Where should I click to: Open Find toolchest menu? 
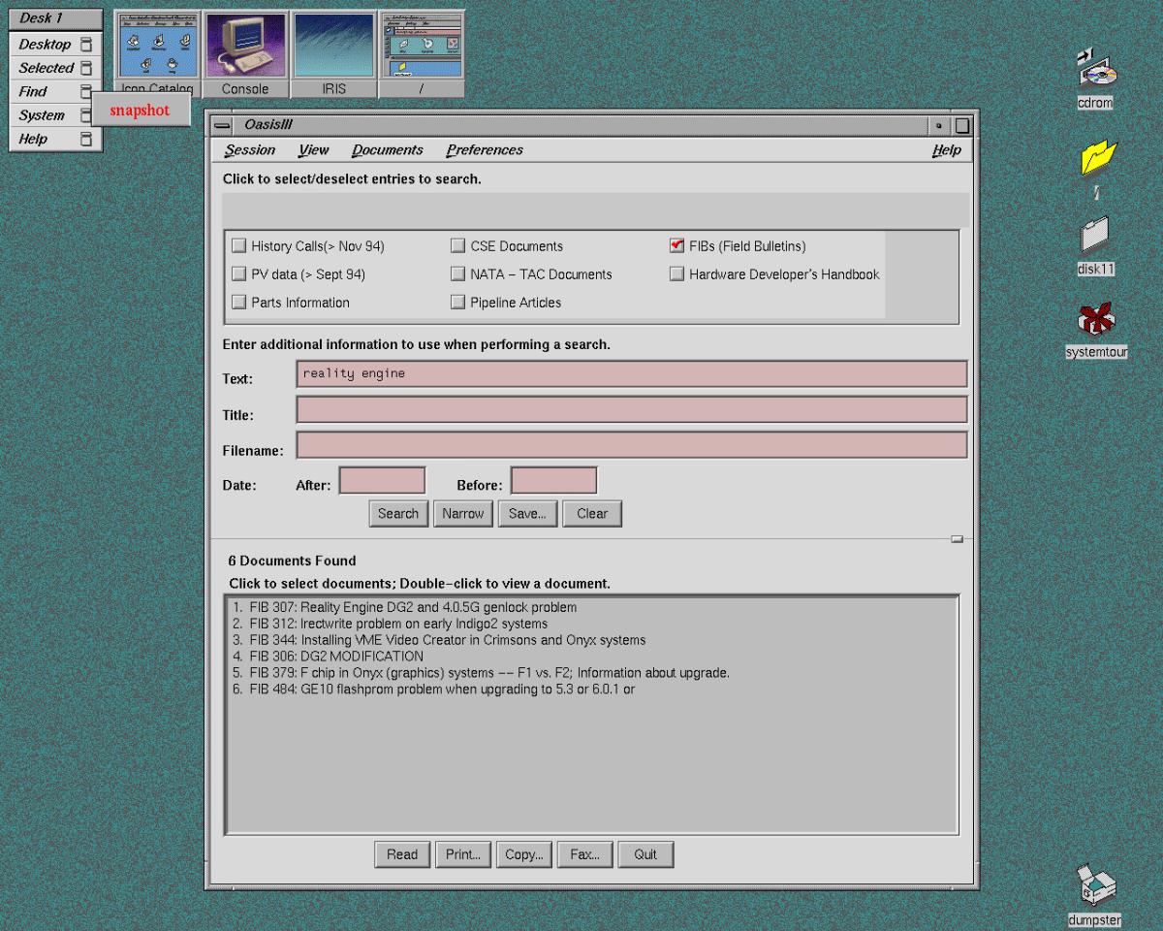pyautogui.click(x=32, y=91)
